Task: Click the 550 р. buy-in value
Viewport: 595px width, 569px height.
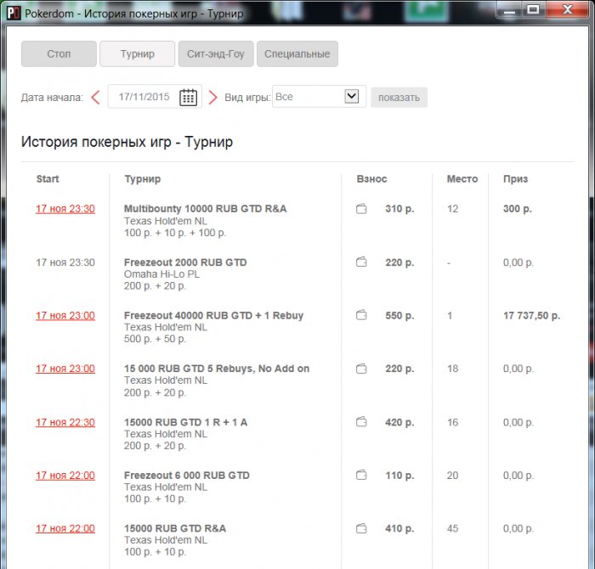Action: point(399,316)
